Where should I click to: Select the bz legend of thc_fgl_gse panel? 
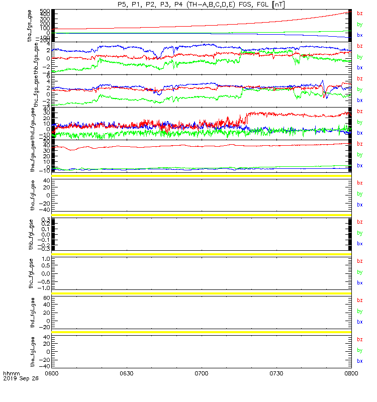pyautogui.click(x=360, y=261)
